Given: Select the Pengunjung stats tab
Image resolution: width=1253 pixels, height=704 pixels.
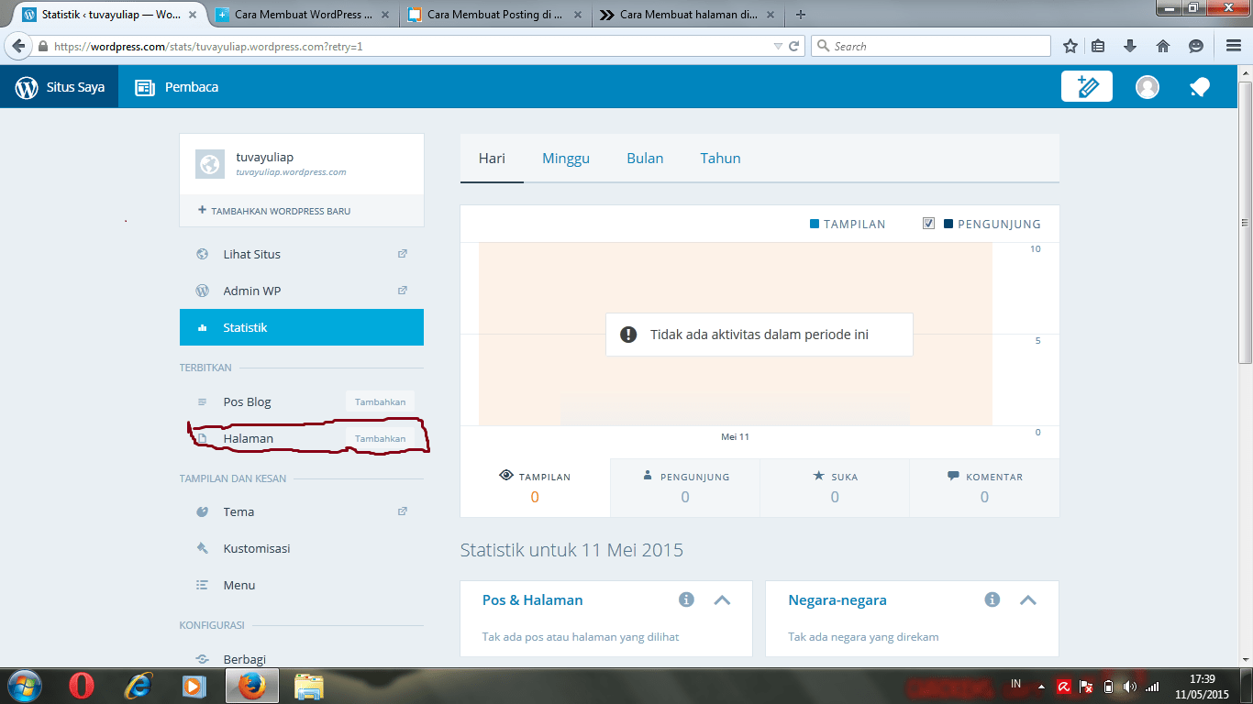Looking at the screenshot, I should [x=685, y=488].
